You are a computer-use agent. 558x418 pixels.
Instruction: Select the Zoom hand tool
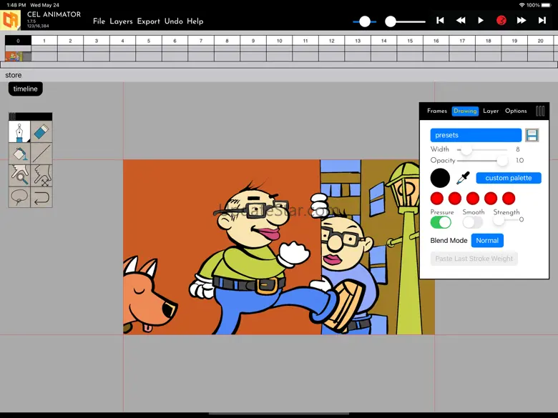tap(19, 175)
